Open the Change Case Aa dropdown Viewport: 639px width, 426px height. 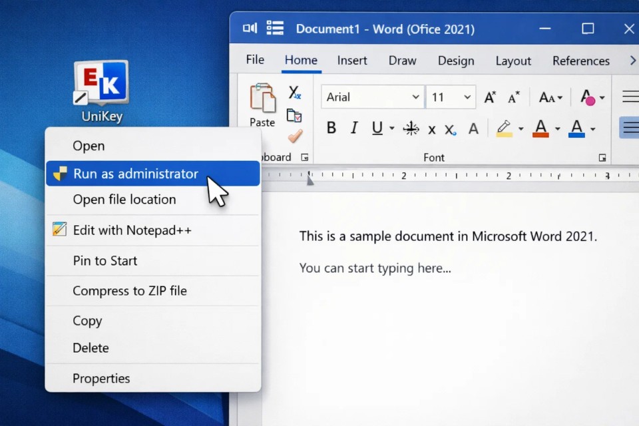(550, 97)
